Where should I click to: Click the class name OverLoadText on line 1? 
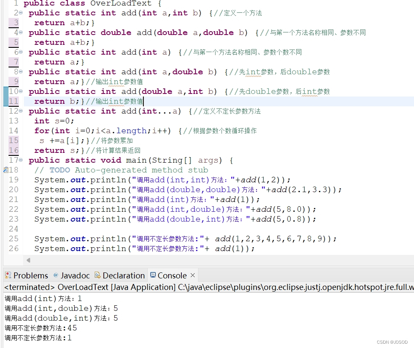pyautogui.click(x=121, y=3)
